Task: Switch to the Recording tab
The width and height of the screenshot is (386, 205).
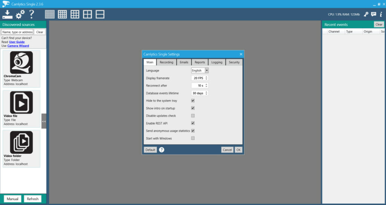Action: pyautogui.click(x=166, y=62)
